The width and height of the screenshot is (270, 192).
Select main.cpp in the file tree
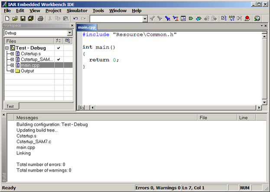[x=30, y=65]
